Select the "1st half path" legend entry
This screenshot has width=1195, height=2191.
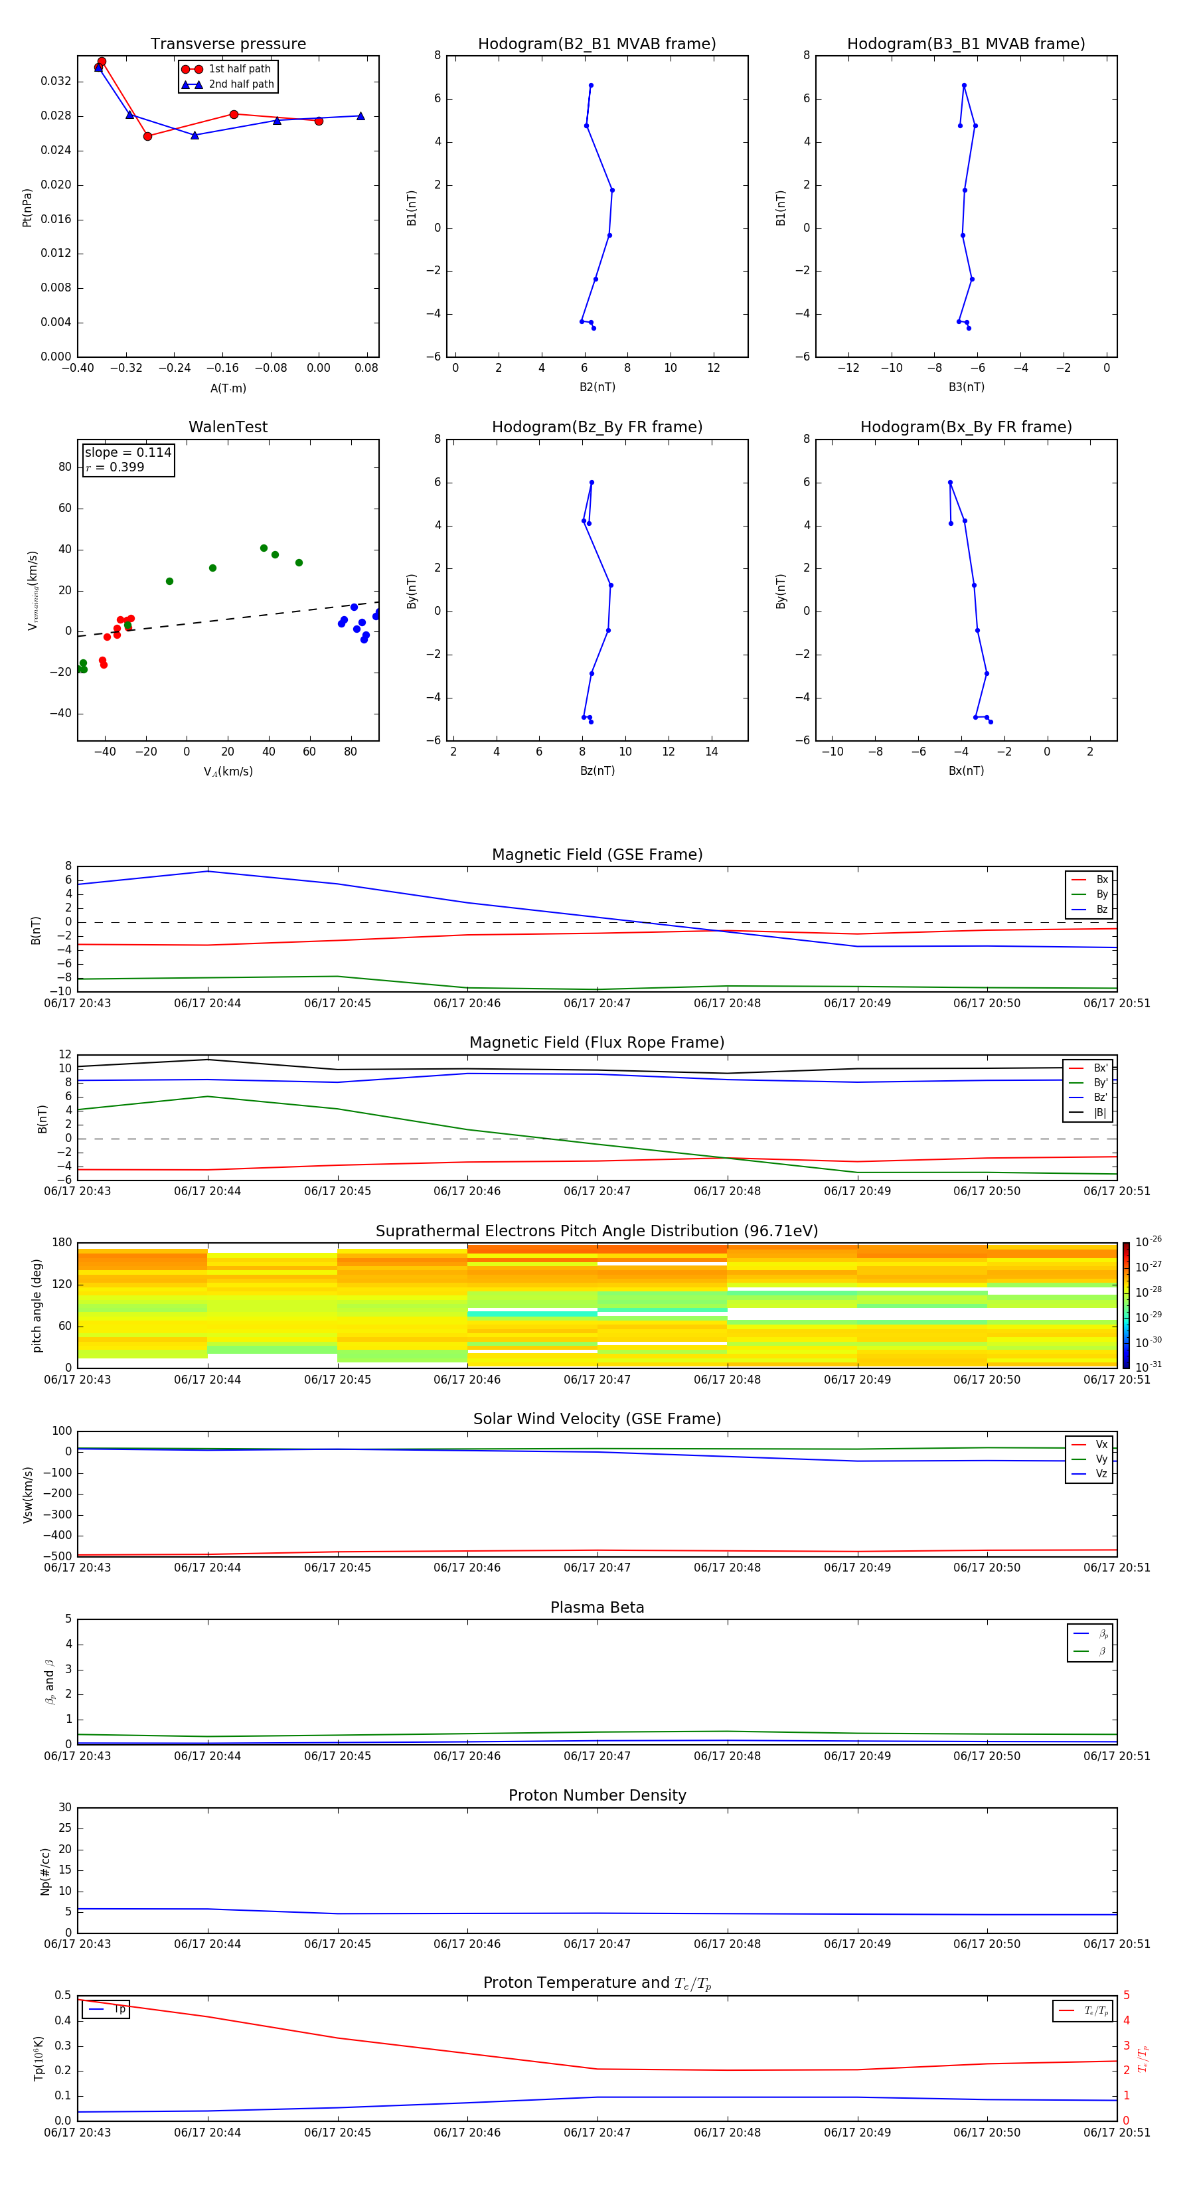[x=227, y=69]
